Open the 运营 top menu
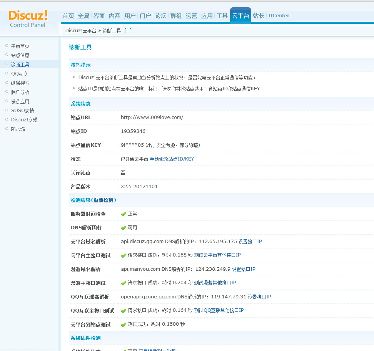The image size is (374, 351). (191, 16)
